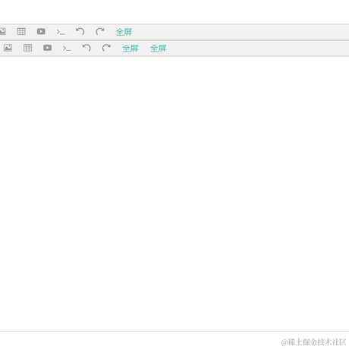
Task: Click empty space on the upper toolbar
Action: (241, 32)
